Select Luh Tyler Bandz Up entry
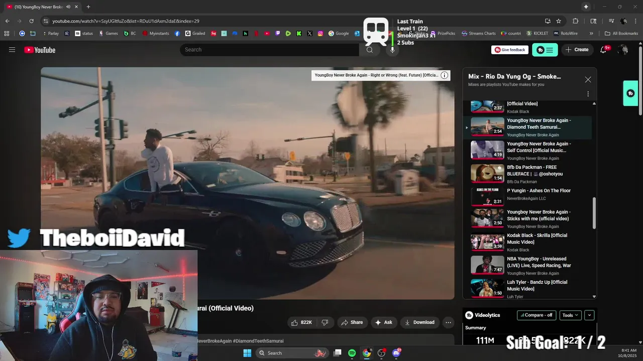 (x=527, y=289)
